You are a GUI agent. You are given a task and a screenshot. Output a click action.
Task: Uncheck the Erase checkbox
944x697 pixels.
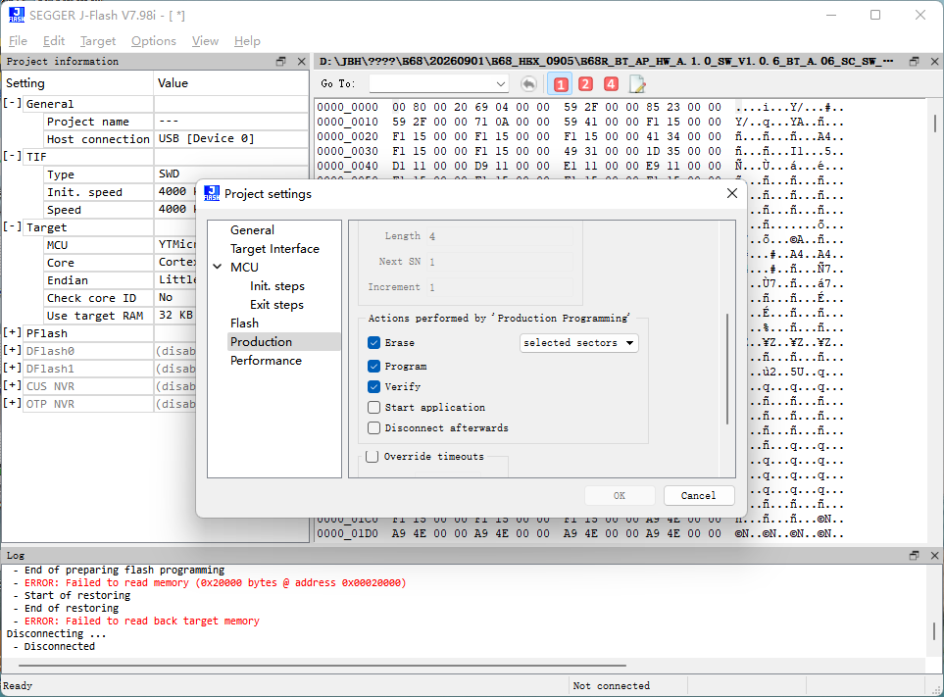(x=373, y=342)
